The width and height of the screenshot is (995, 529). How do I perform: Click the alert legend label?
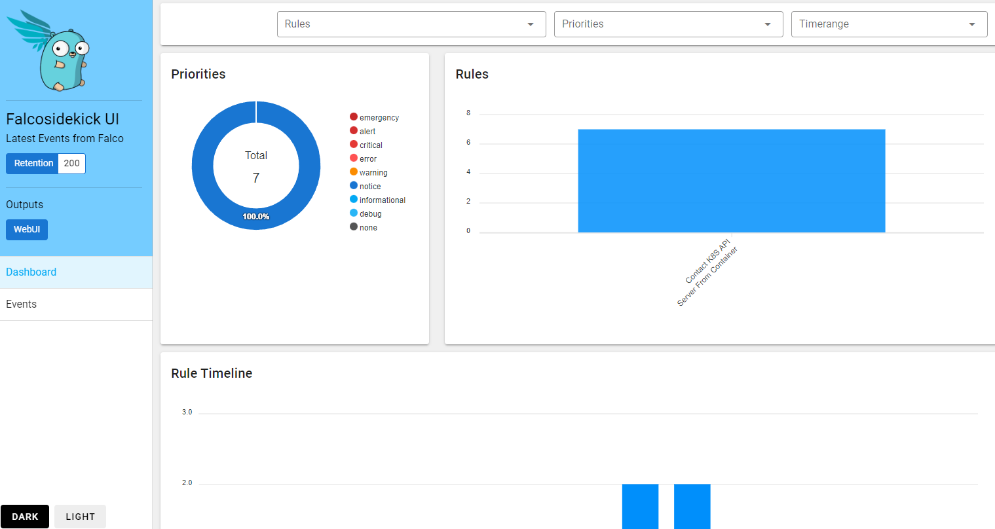(x=367, y=132)
